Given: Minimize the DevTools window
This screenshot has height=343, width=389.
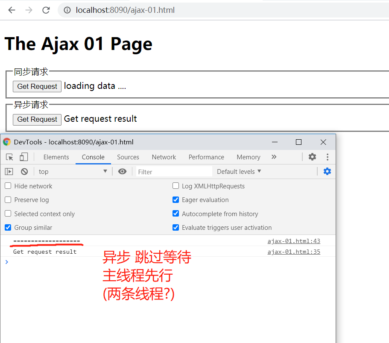Looking at the screenshot, I should [275, 142].
